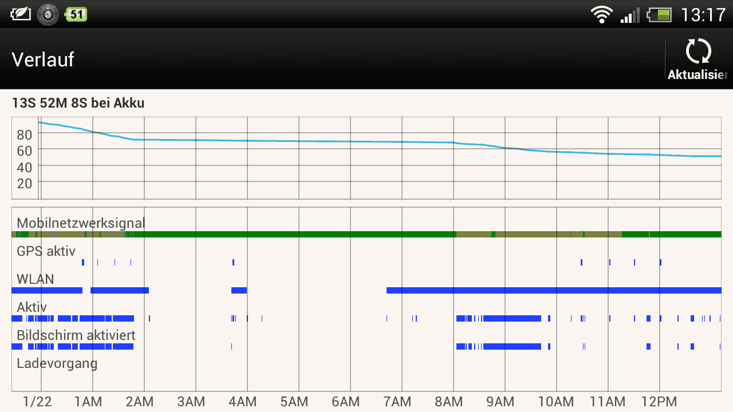This screenshot has width=733, height=412.
Task: Tap the 4AM time axis label
Action: click(x=243, y=402)
